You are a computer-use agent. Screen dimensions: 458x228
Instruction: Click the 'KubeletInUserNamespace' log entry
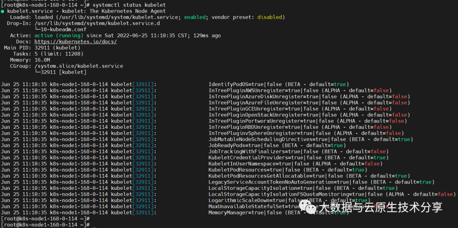pyautogui.click(x=296, y=164)
